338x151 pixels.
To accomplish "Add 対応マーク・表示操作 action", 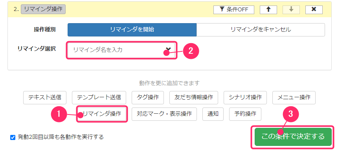I will tap(164, 114).
